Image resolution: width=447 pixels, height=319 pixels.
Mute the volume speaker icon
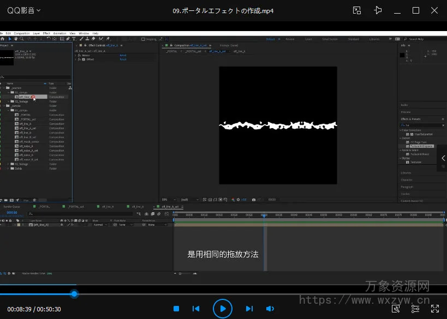tap(270, 309)
